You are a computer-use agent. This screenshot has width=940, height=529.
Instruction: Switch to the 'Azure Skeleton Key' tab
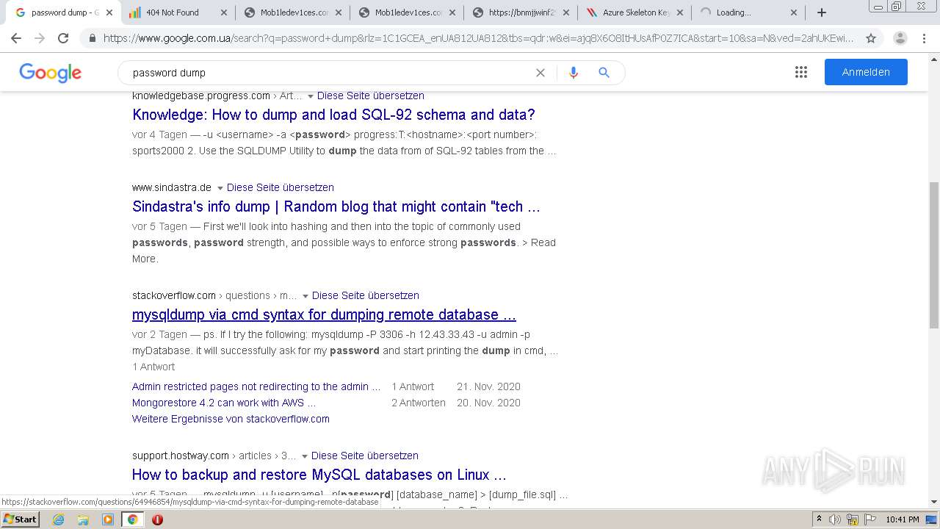pos(636,12)
